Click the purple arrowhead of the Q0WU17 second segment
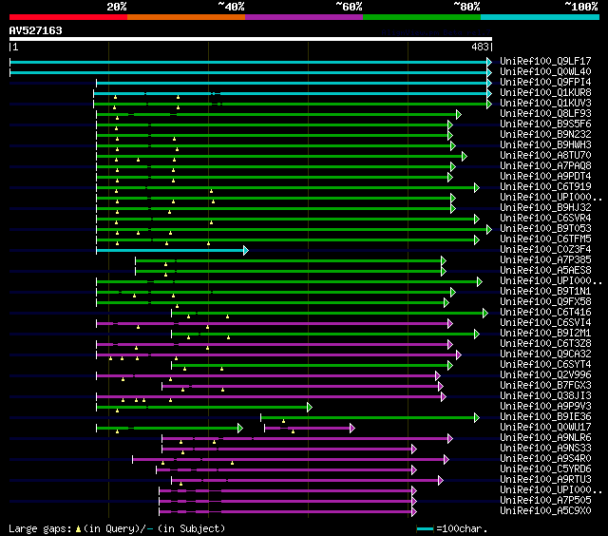Viewport: 608px width, 536px height. [x=352, y=429]
